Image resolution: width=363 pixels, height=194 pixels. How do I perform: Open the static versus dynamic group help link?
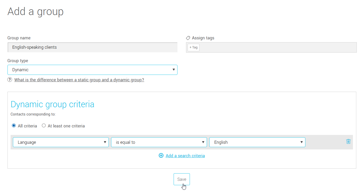(79, 80)
